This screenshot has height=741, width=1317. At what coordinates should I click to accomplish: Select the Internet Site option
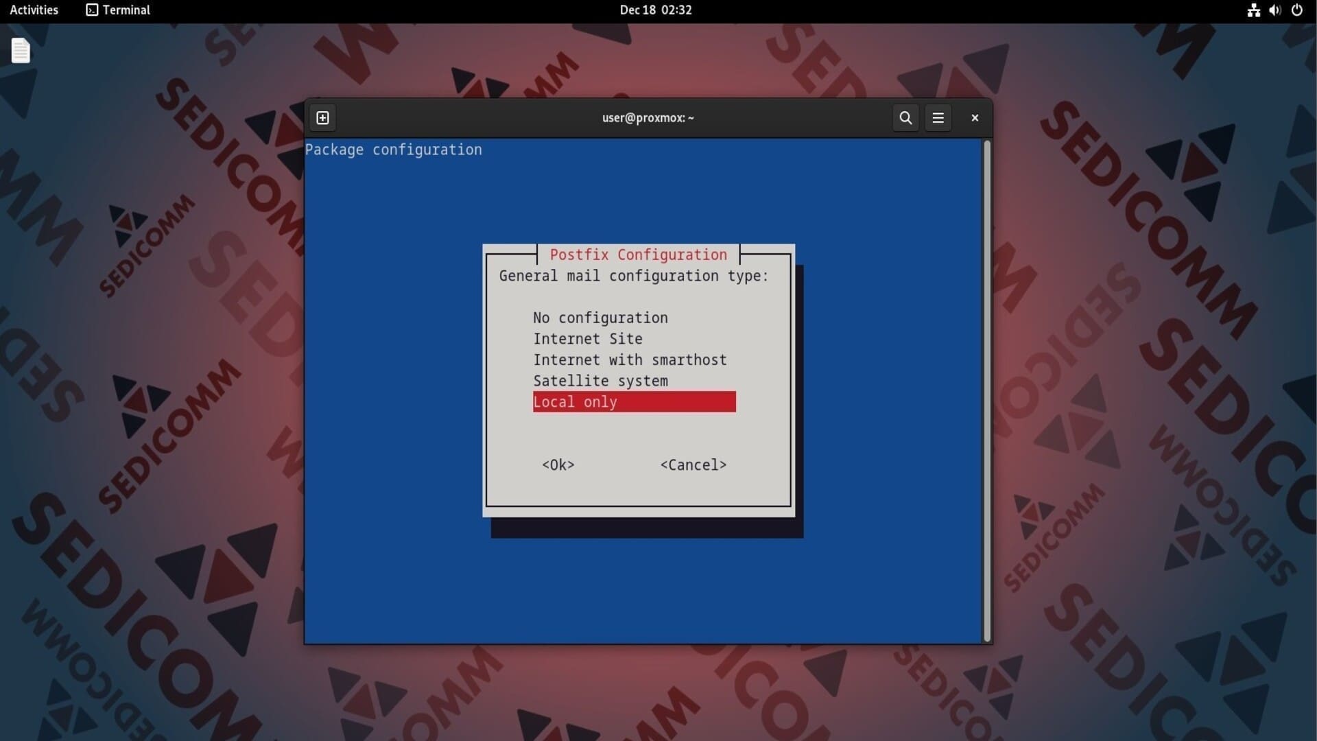pyautogui.click(x=588, y=339)
